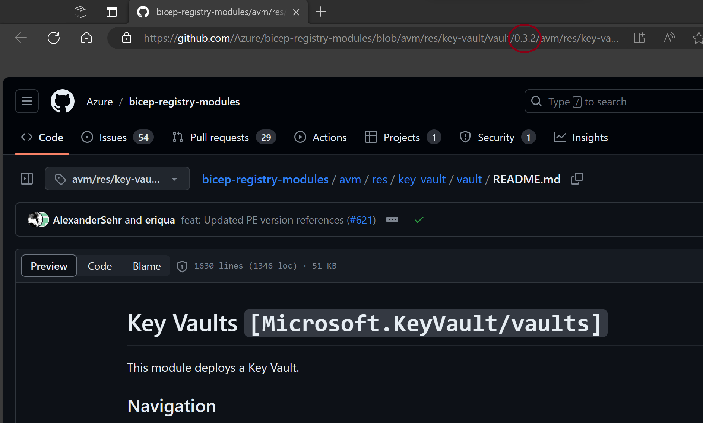Open GitHub global navigation menu

coord(27,101)
